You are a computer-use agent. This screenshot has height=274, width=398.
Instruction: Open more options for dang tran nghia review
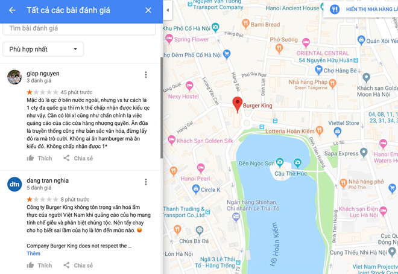point(146,182)
